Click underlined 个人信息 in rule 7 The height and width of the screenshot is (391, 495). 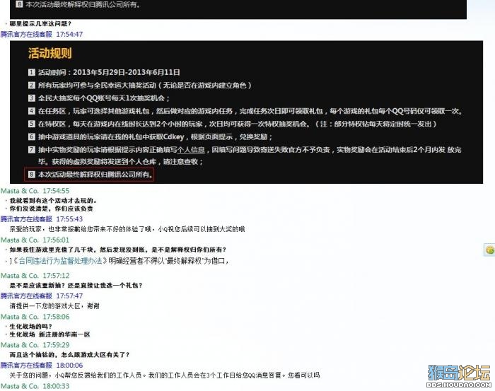tap(191, 150)
